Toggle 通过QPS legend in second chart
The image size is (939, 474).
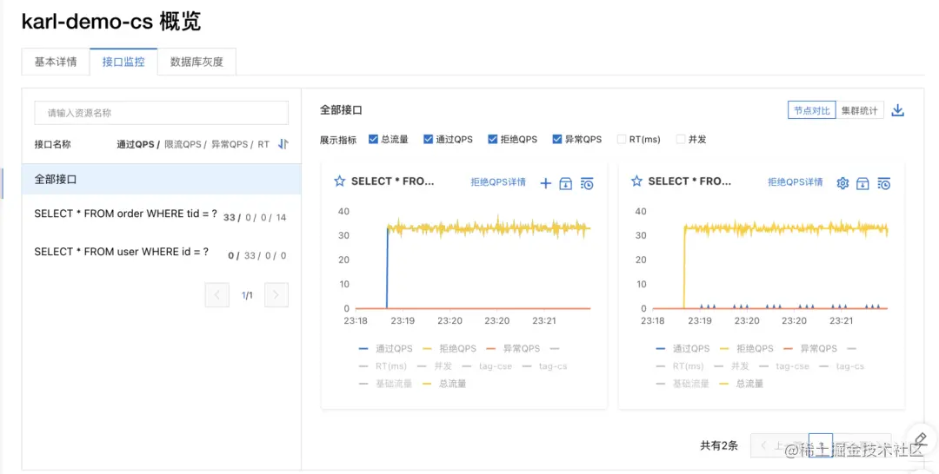coord(683,348)
